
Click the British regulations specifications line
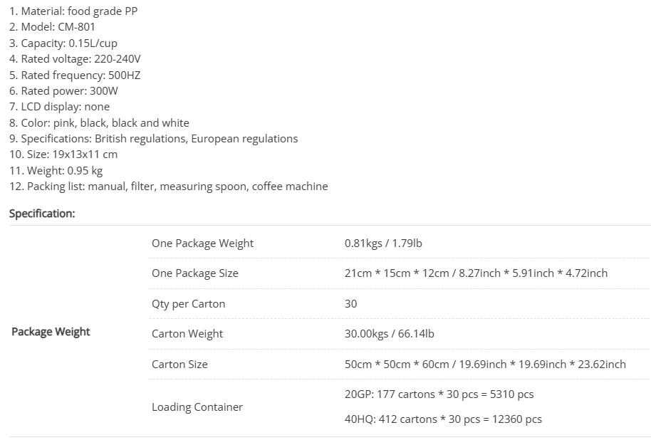coord(154,139)
